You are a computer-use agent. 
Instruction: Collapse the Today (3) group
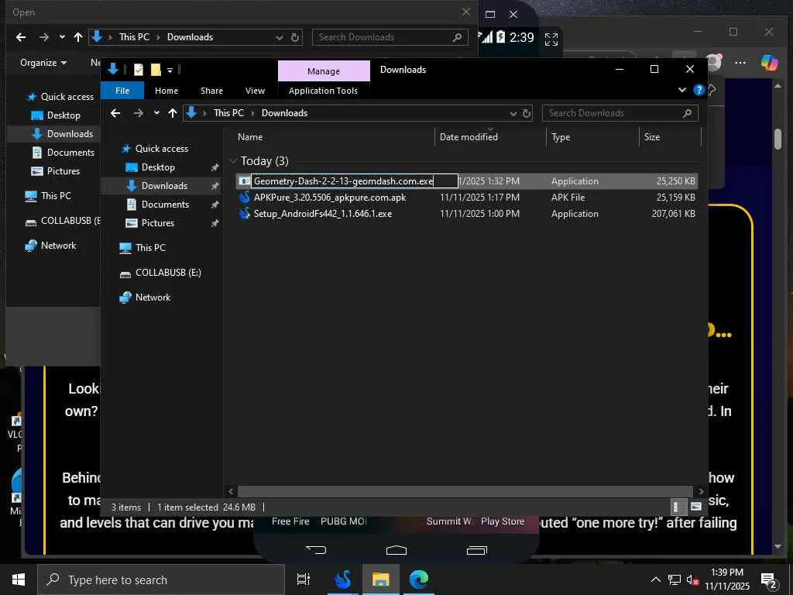coord(233,161)
